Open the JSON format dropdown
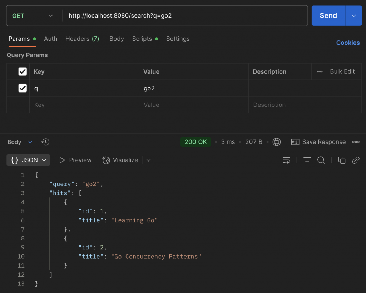Screen dimensions: 366x293 [29, 160]
